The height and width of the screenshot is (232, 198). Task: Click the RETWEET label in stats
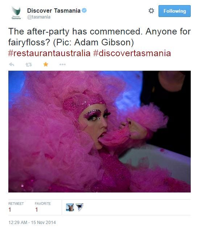click(16, 204)
